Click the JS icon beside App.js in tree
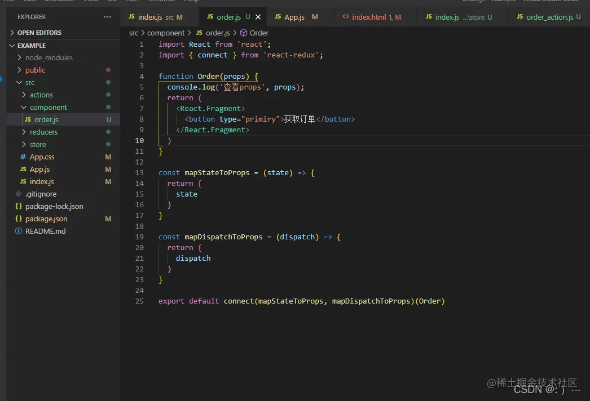Viewport: 590px width, 401px height. (x=23, y=169)
